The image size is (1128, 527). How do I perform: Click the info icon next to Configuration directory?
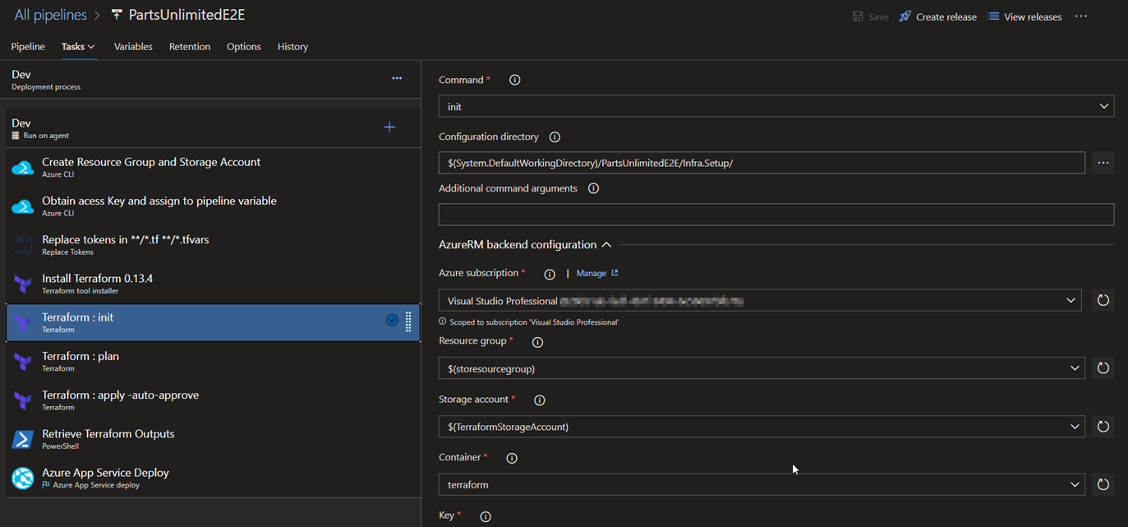coord(555,137)
